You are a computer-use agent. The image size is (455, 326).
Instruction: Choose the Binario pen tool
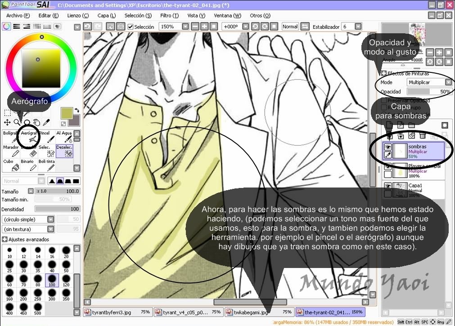tap(29, 165)
